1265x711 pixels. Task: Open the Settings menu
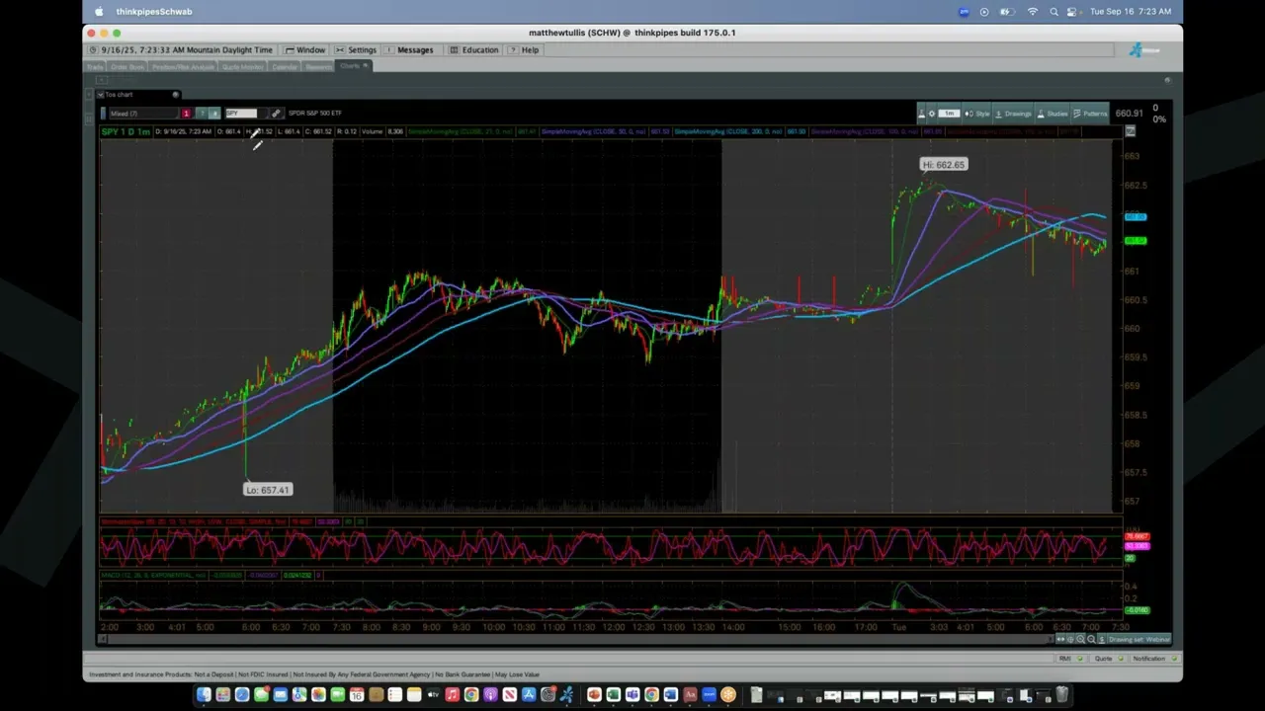pyautogui.click(x=356, y=49)
